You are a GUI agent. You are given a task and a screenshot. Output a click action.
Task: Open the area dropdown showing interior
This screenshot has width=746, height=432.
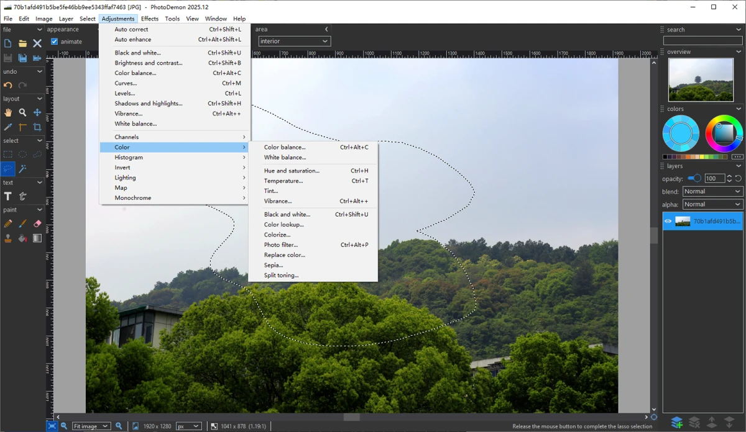pos(294,41)
